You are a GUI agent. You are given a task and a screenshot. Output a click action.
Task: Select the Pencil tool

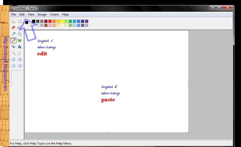[x=13, y=40]
